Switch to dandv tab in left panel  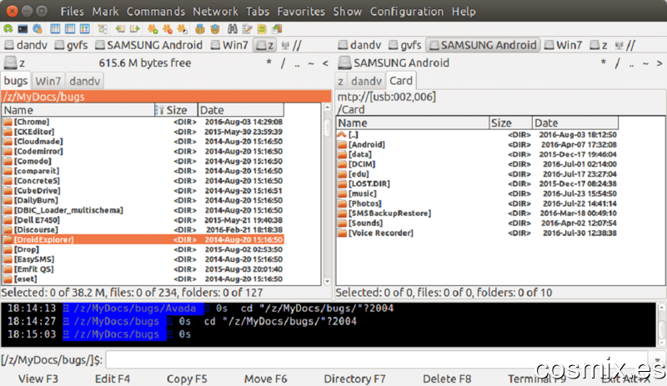click(x=85, y=81)
